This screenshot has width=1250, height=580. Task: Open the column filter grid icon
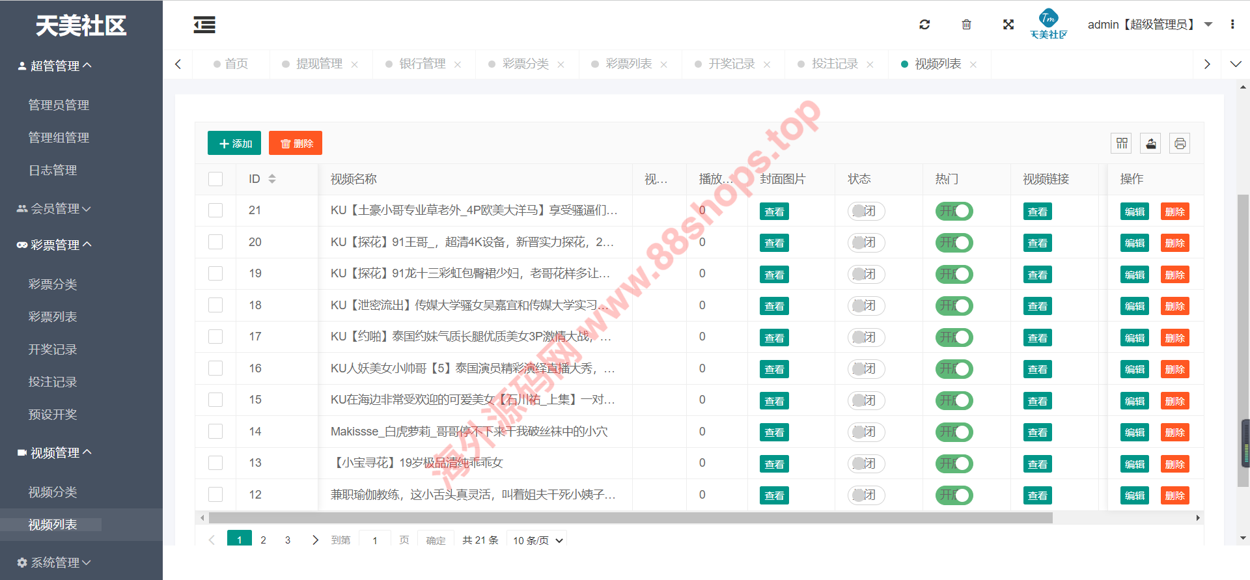click(1122, 143)
